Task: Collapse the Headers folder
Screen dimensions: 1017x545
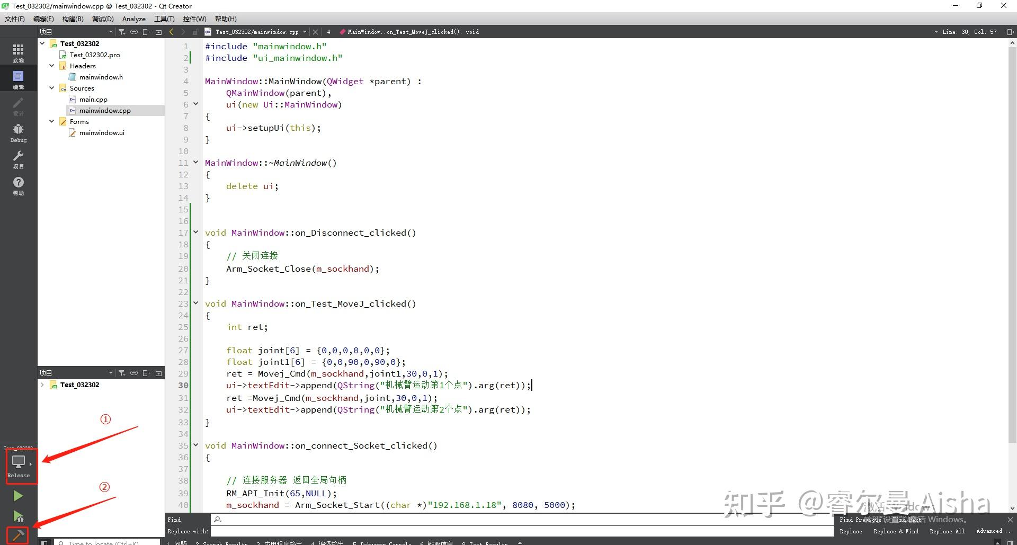Action: 52,66
